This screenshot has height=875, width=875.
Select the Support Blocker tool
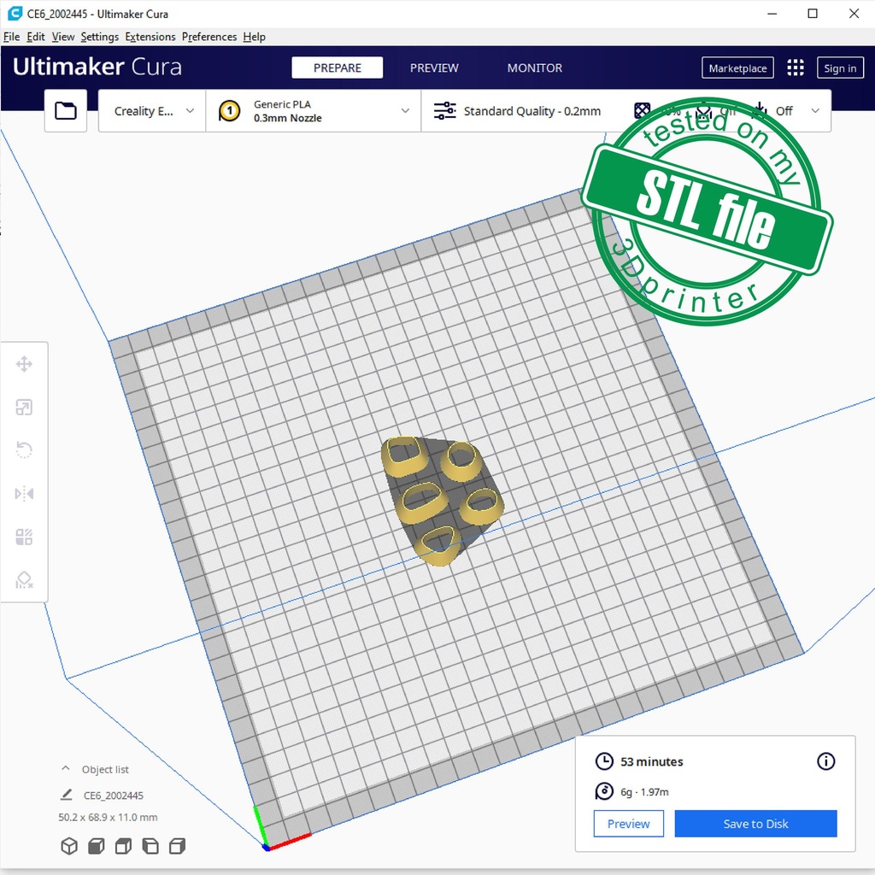pyautogui.click(x=24, y=580)
